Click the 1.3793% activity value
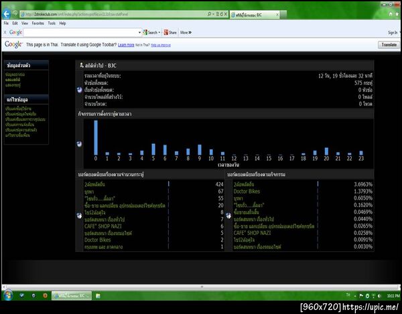This screenshot has height=314, width=402. click(x=363, y=191)
